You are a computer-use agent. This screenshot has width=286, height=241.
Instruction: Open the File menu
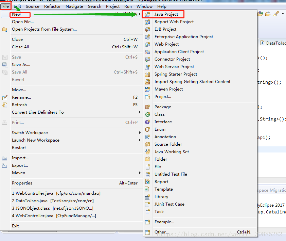[5, 6]
